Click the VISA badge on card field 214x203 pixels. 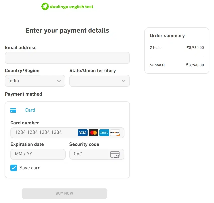click(83, 133)
